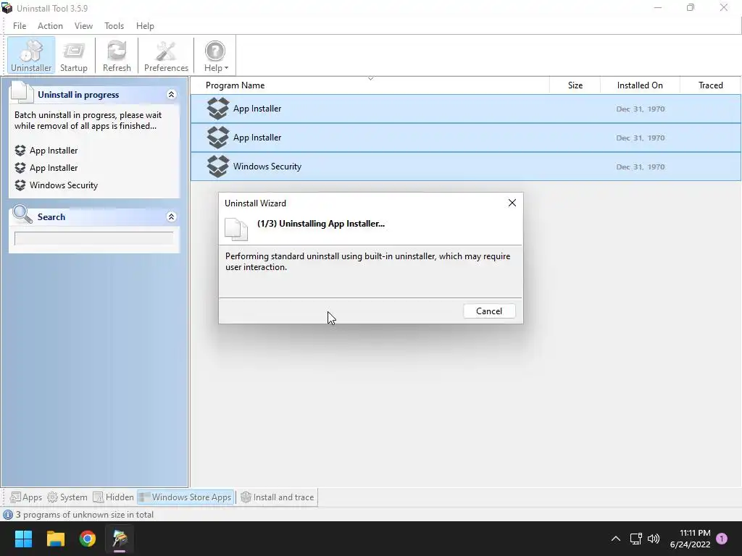The height and width of the screenshot is (556, 742).
Task: Click the Search magnifier icon
Action: (22, 214)
